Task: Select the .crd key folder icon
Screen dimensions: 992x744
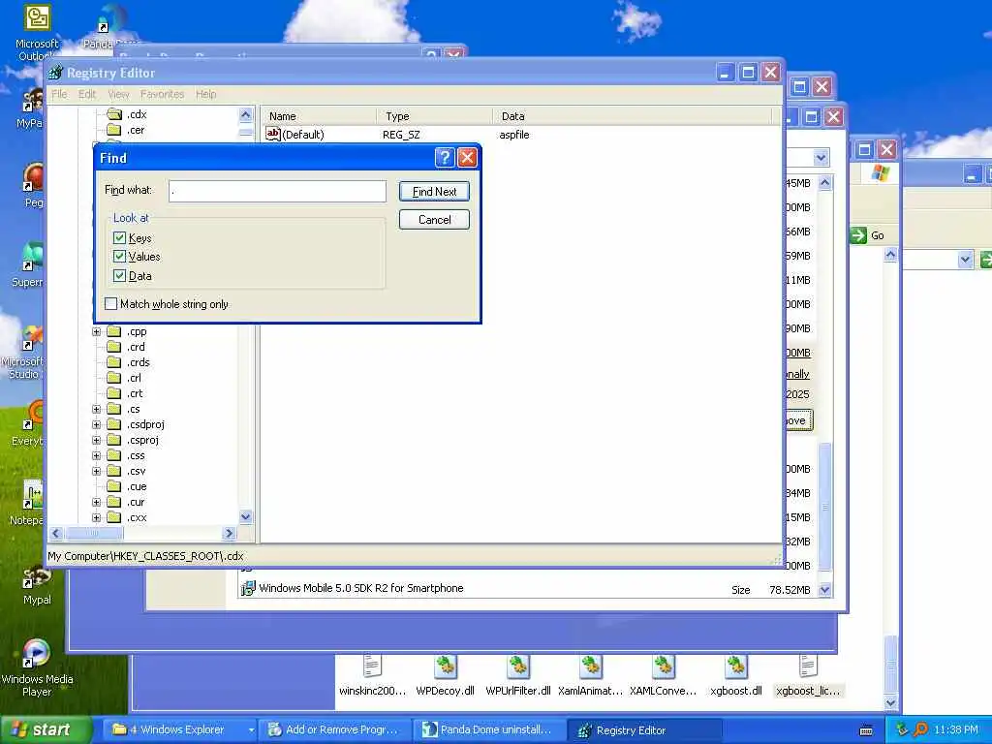Action: coord(114,347)
